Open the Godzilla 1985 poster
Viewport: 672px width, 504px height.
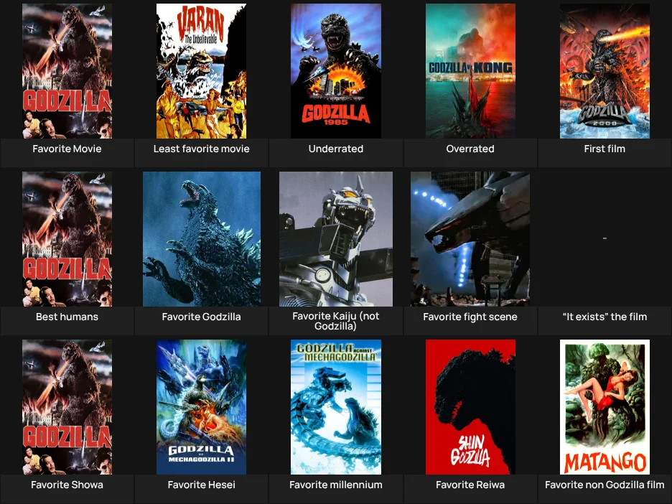tap(336, 71)
